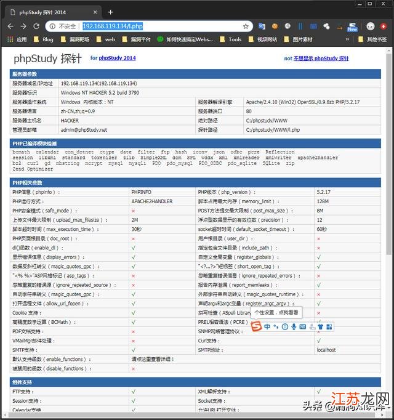Image resolution: width=394 pixels, height=420 pixels.
Task: Open the web bookmark folder
Action: click(x=106, y=39)
